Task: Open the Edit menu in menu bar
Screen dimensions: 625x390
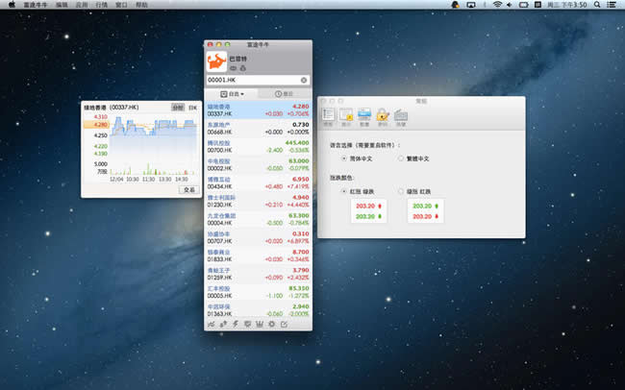Action: tap(62, 5)
